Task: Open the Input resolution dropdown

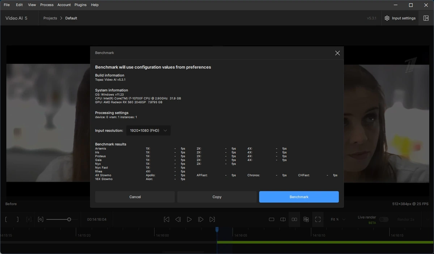Action: (148, 131)
